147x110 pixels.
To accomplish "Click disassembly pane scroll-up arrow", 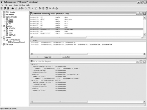I will click(145, 17).
